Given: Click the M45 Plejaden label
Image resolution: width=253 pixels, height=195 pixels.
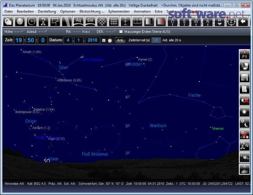Looking at the screenshot, I should coord(94,60).
